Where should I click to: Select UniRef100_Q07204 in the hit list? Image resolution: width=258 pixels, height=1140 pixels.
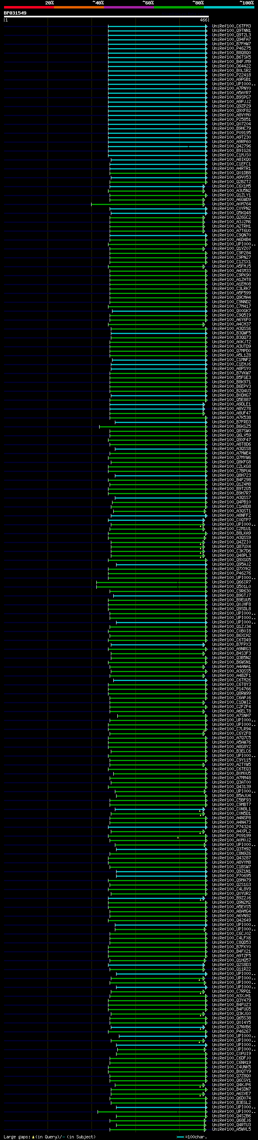point(231,124)
